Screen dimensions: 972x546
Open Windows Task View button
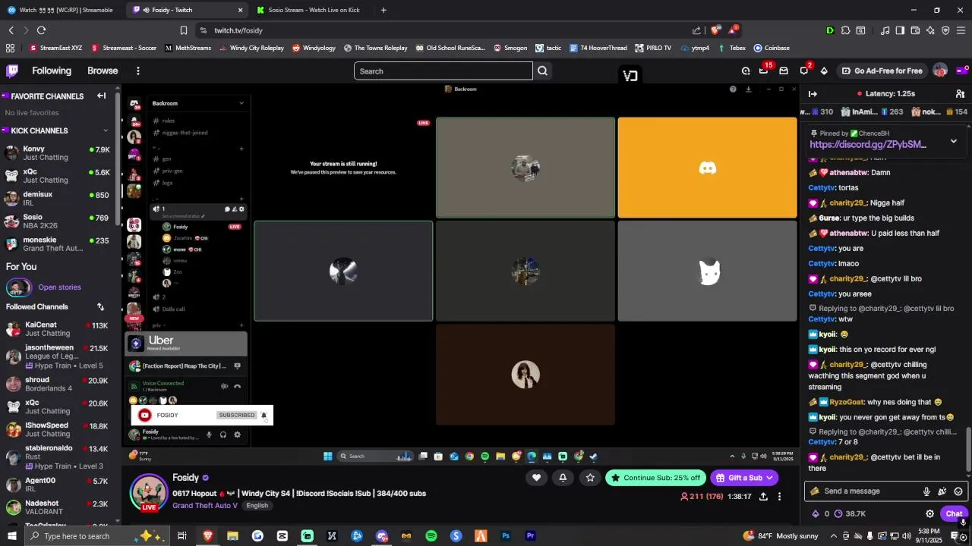click(182, 536)
